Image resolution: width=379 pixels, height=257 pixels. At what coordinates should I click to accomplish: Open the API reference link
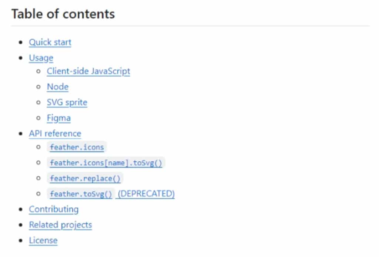point(55,133)
